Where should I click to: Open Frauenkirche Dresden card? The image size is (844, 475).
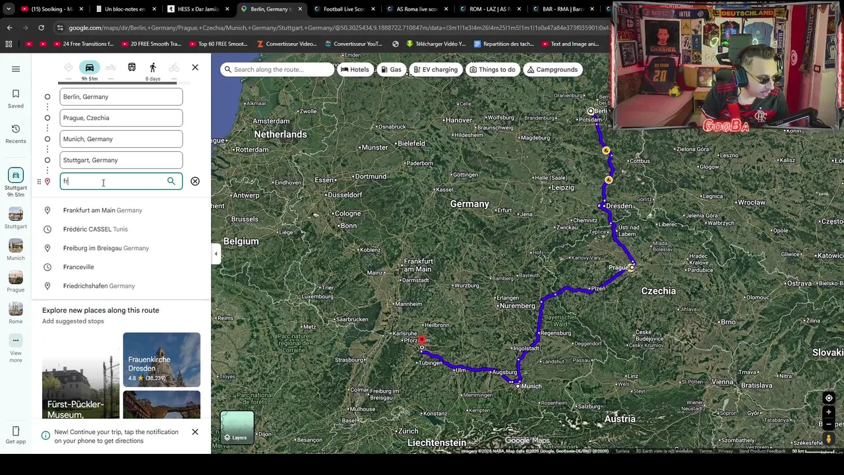[x=162, y=360]
